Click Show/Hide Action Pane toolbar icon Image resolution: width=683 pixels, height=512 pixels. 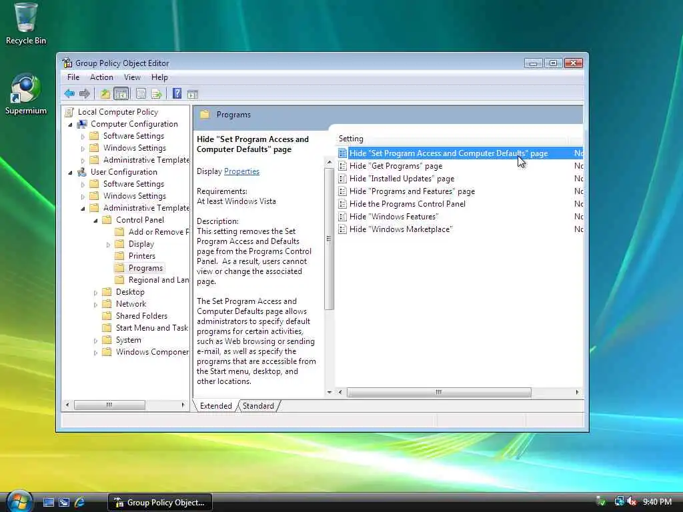click(x=193, y=94)
